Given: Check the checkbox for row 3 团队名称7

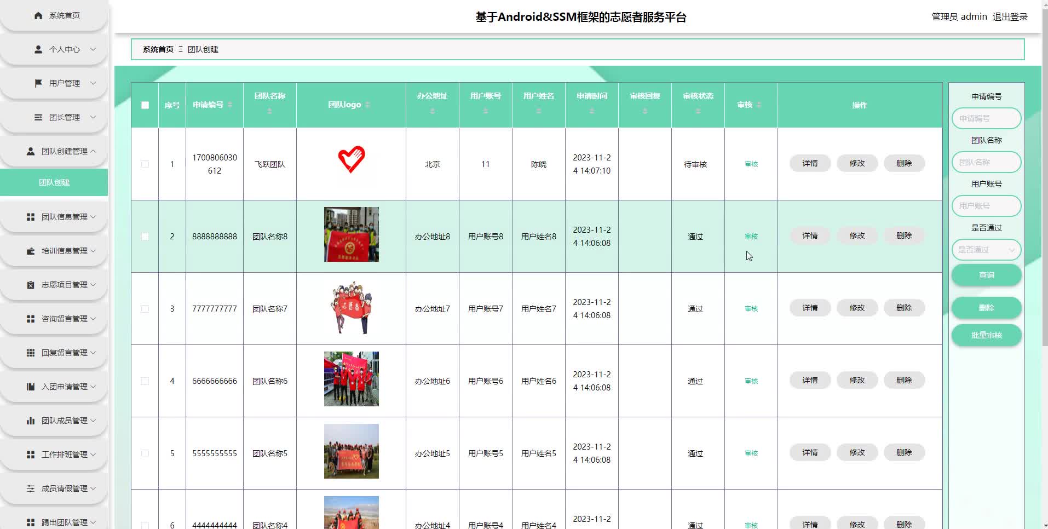Looking at the screenshot, I should (145, 309).
